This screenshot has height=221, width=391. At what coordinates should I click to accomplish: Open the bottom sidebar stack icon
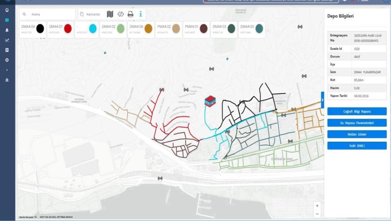(x=7, y=80)
